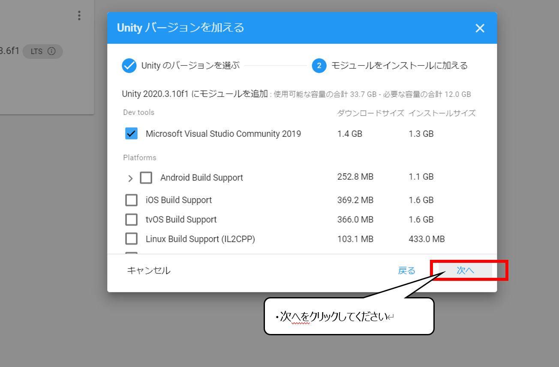
Task: Click the 369.2 MB iOS download size
Action: click(x=355, y=200)
